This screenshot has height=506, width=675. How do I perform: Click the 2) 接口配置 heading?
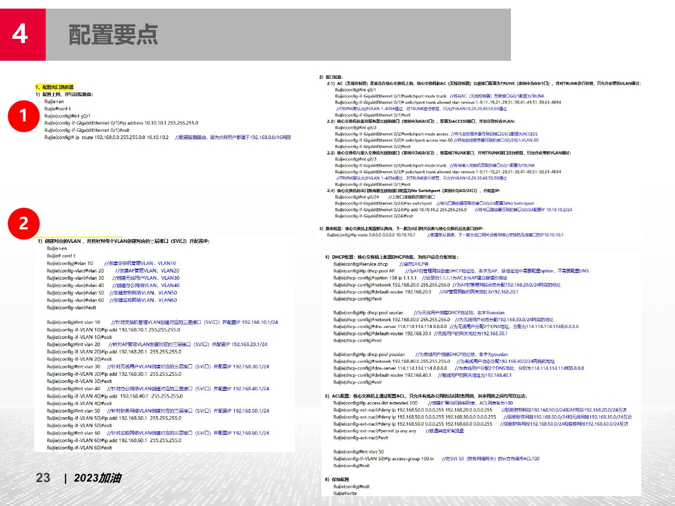(x=331, y=77)
